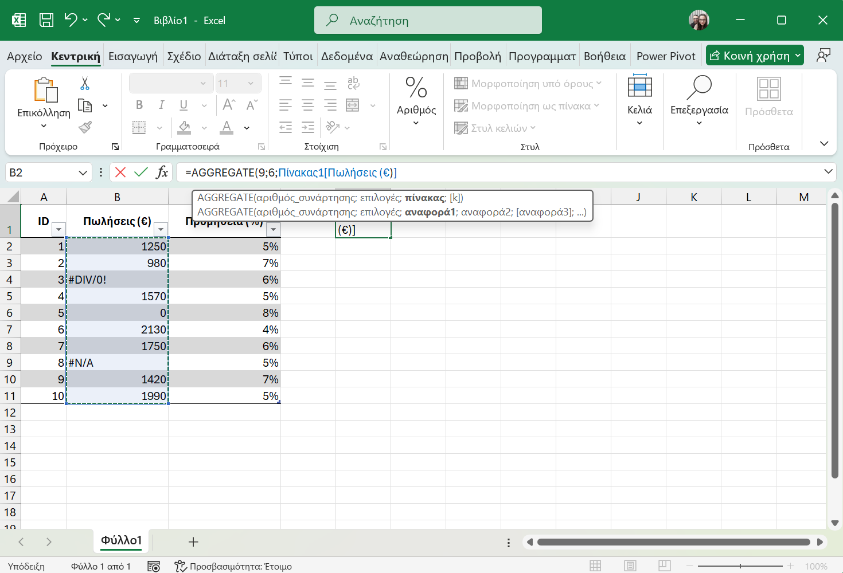
Task: Click the Paste clipboard icon
Action: click(x=45, y=91)
